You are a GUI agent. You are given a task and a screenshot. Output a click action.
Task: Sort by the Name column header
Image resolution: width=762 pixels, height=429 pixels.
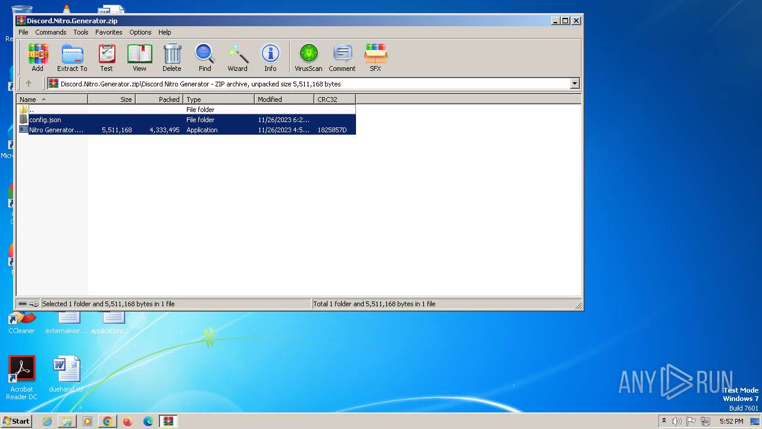(52, 100)
